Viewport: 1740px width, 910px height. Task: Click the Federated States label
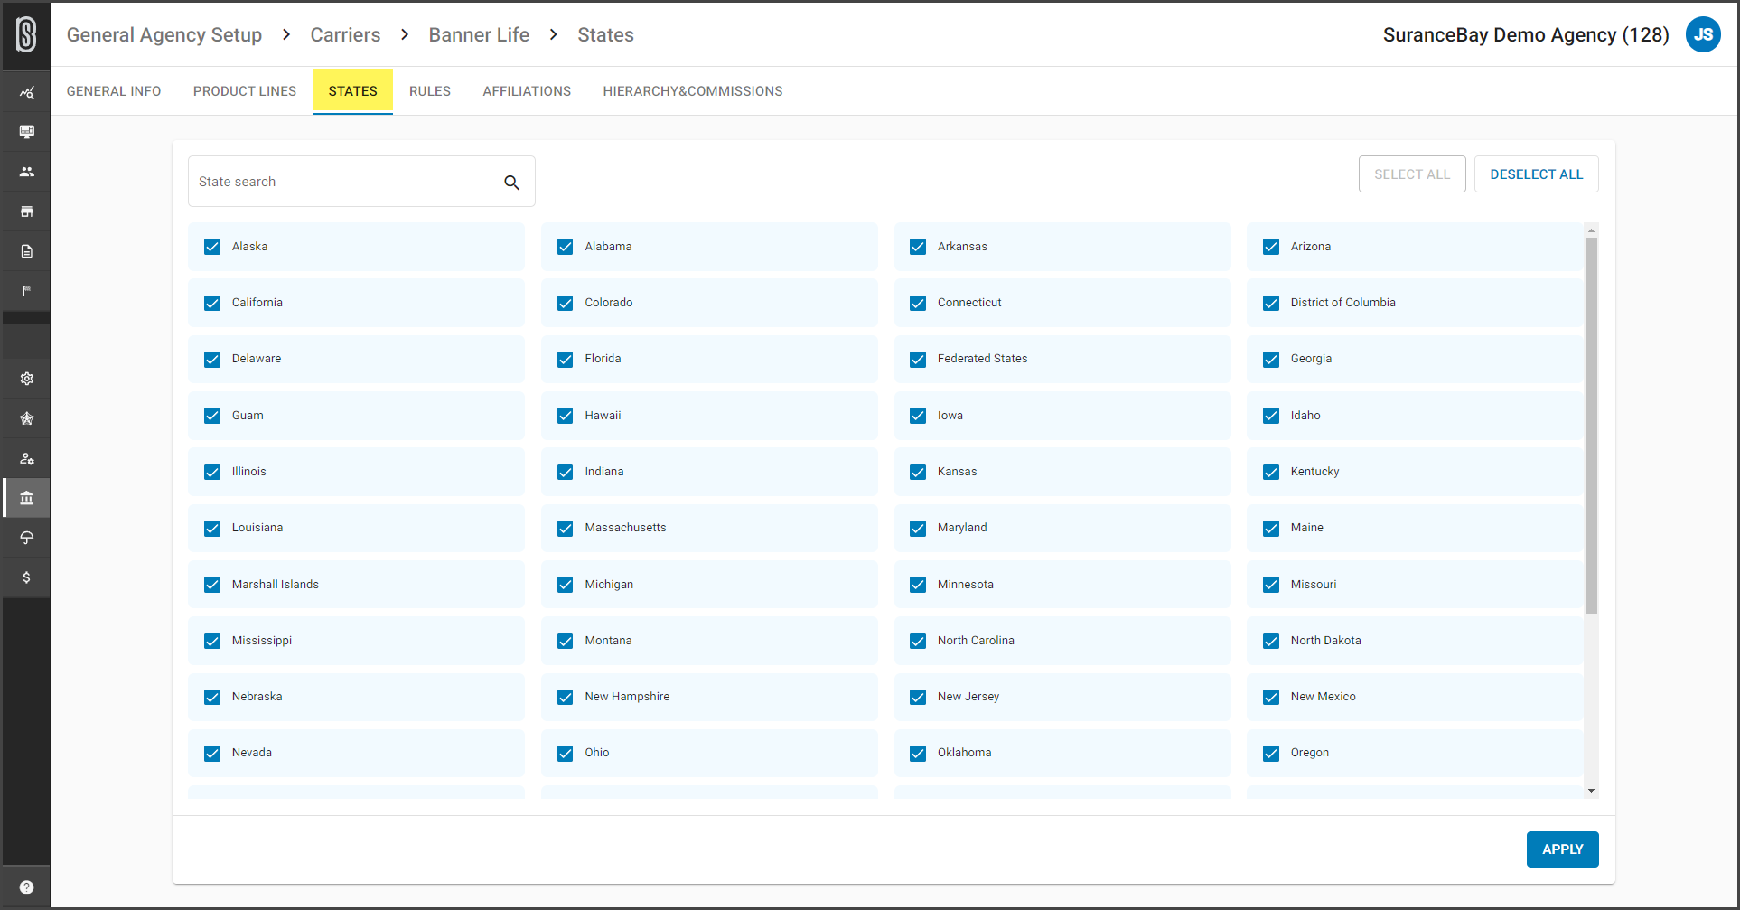click(982, 359)
